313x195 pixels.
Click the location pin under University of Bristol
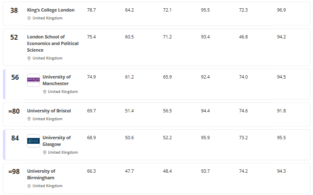pos(29,119)
